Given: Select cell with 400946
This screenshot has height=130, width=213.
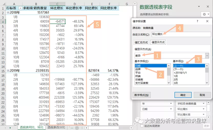Looking at the screenshot, I should [36, 97].
